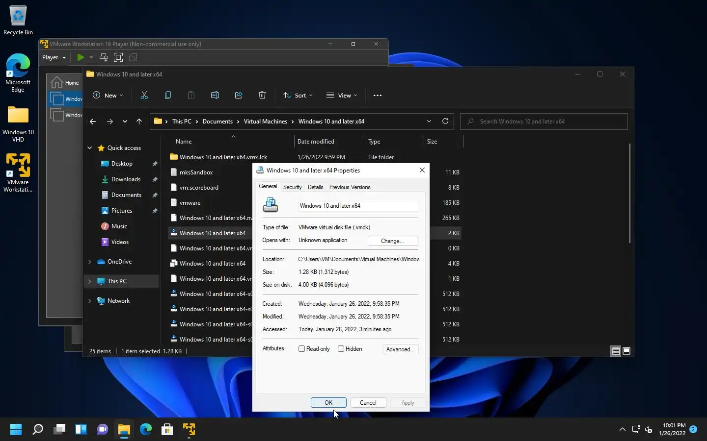Open the Sort dropdown in Explorer
707x441 pixels.
[x=298, y=96]
